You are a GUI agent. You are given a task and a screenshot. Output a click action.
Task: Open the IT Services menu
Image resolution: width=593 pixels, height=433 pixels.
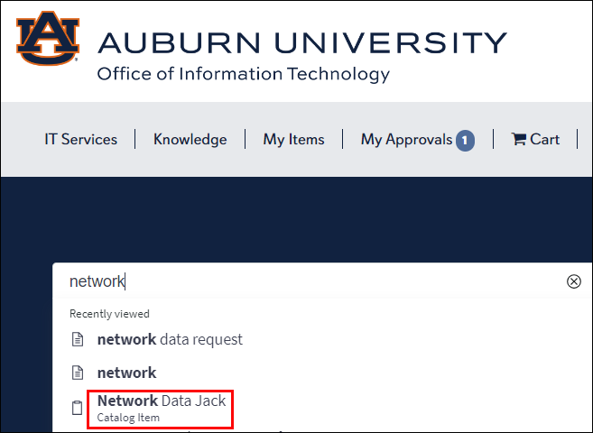pyautogui.click(x=81, y=139)
